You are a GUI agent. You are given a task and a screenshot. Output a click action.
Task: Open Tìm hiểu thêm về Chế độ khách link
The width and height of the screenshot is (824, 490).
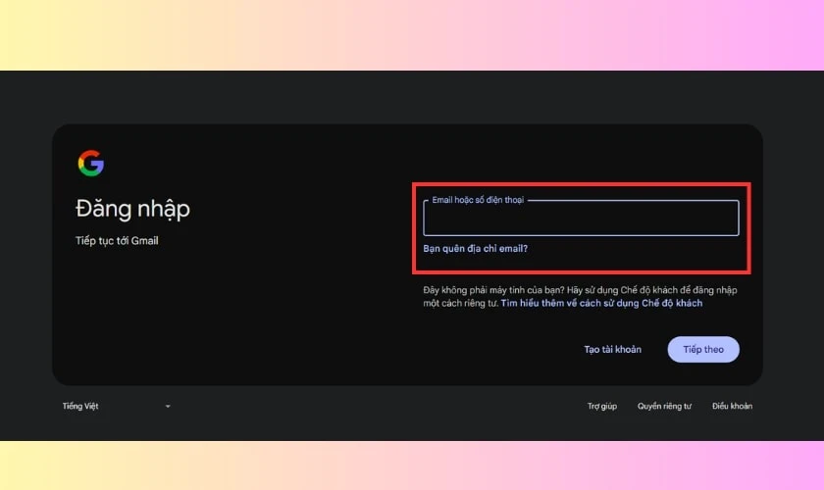[601, 303]
